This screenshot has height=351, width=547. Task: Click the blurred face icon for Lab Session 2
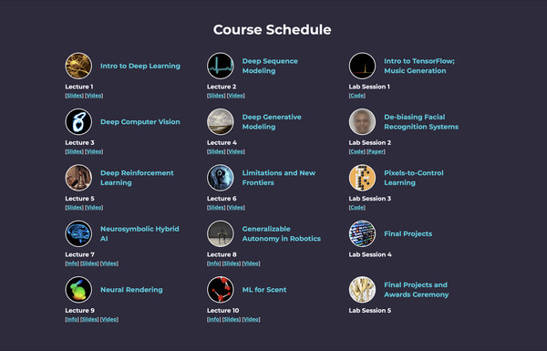tap(363, 122)
